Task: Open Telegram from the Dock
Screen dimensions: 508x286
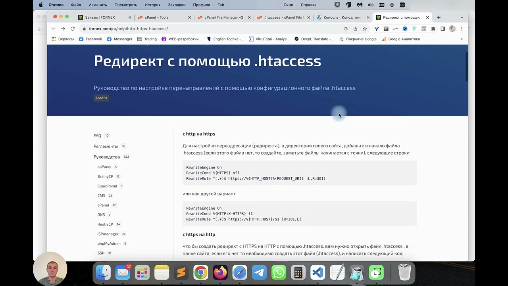Action: [x=259, y=272]
